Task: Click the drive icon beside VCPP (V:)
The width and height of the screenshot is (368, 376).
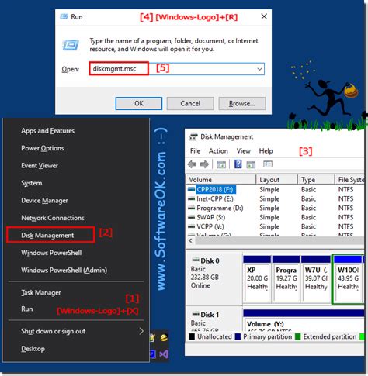Action: pyautogui.click(x=192, y=226)
